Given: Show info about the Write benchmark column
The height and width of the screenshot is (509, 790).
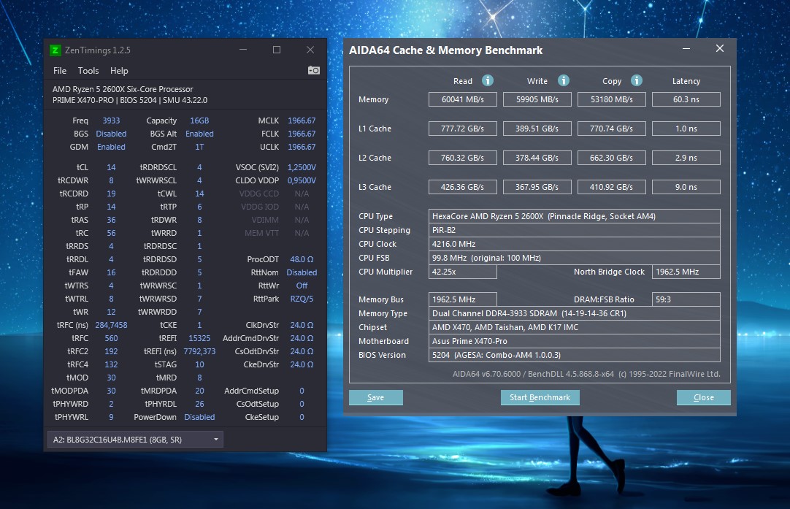Looking at the screenshot, I should coord(563,80).
